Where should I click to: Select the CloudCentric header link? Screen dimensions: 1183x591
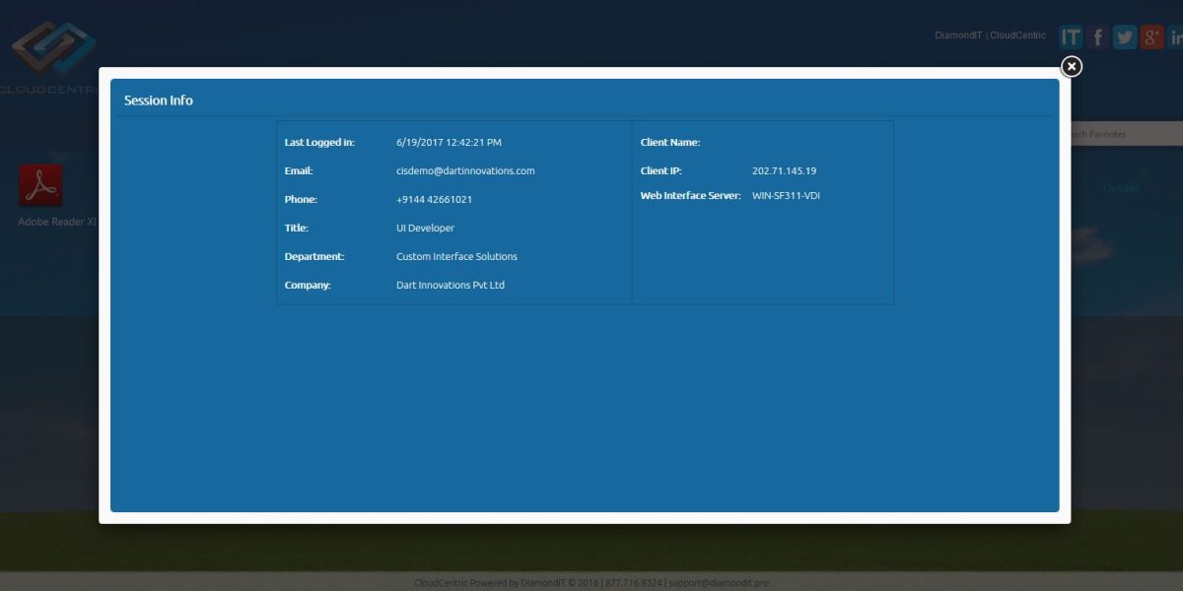[1017, 34]
